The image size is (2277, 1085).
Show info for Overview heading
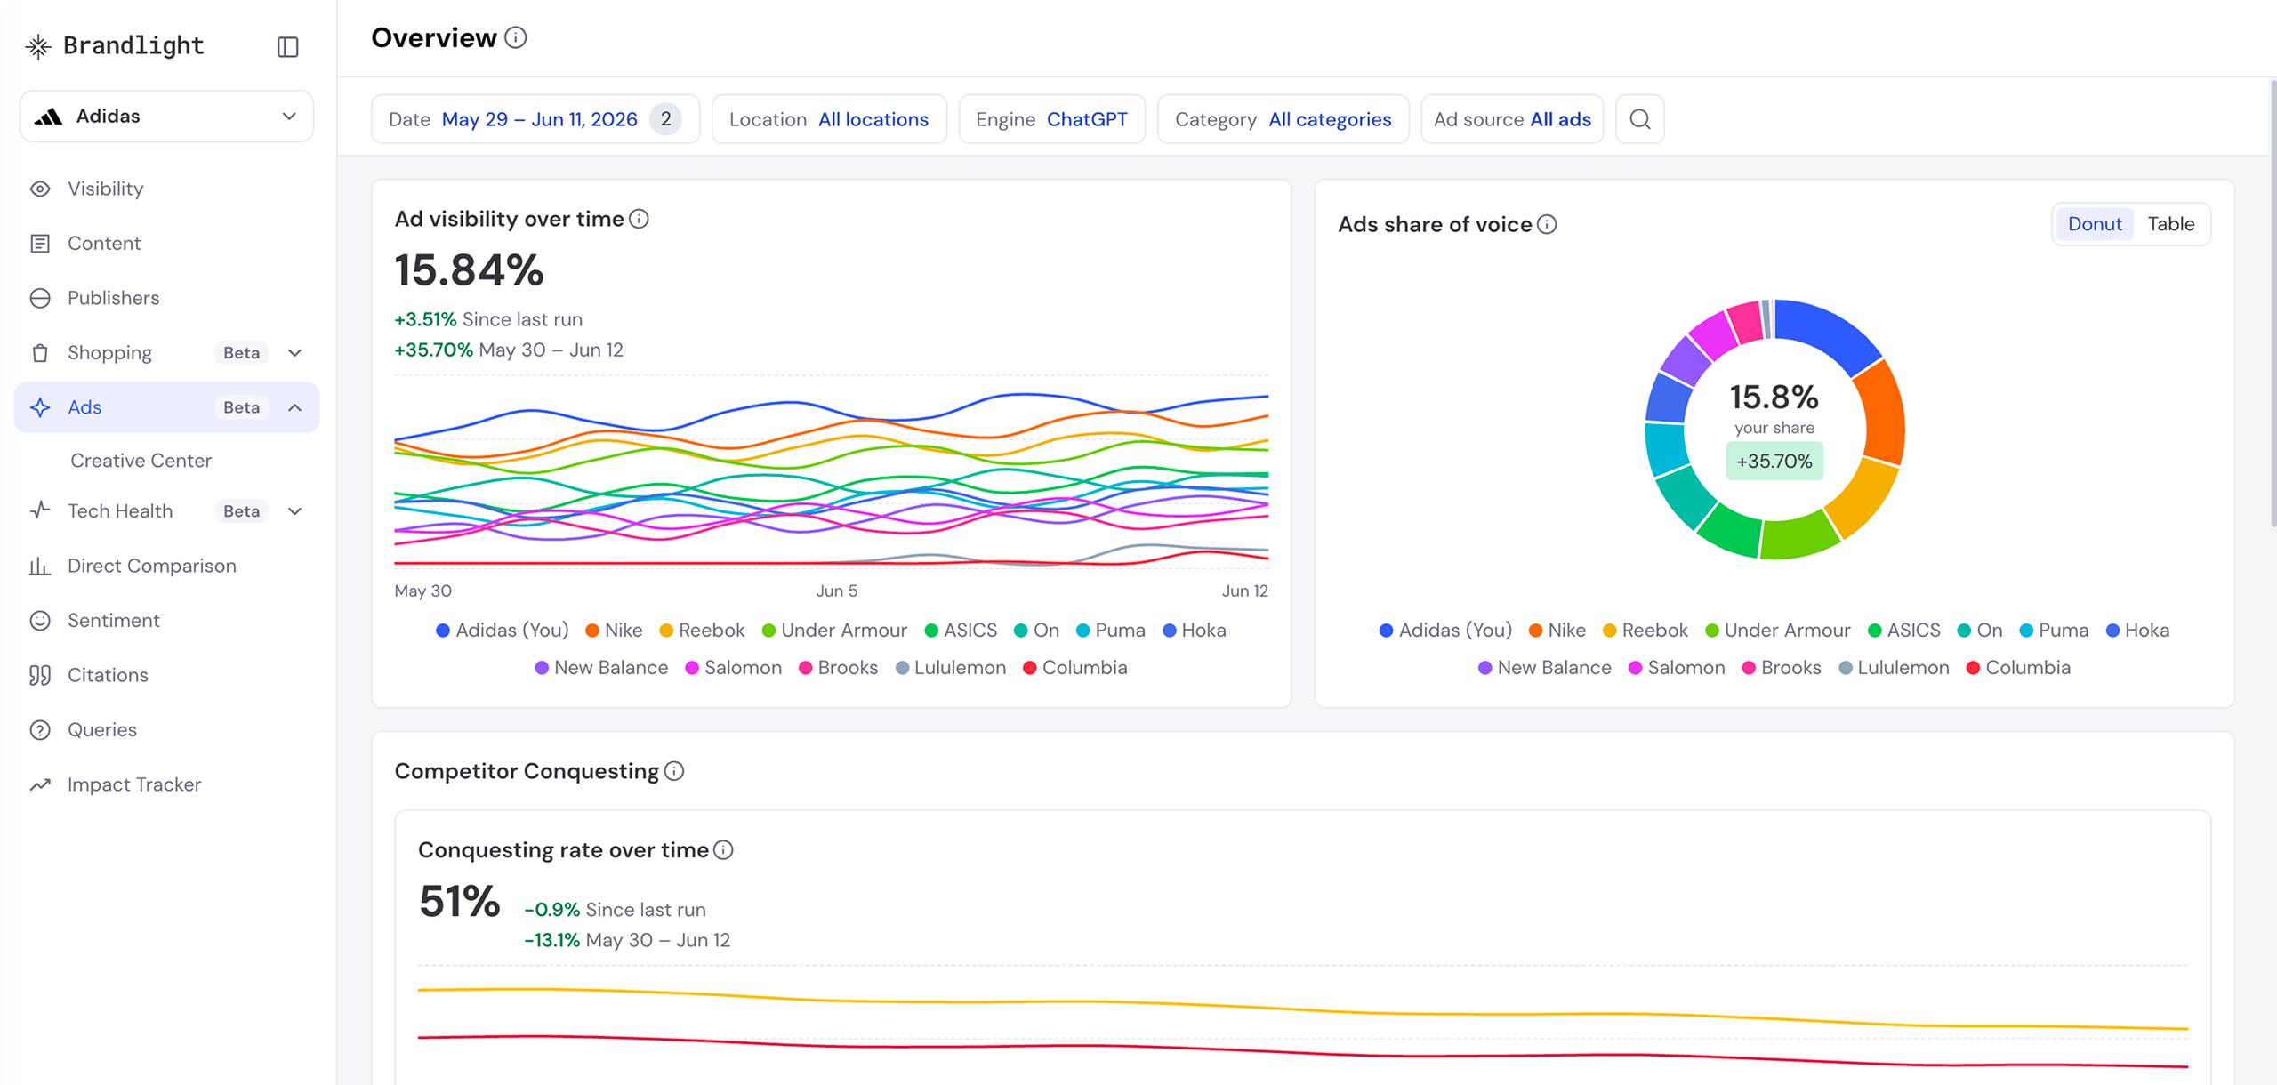(516, 37)
